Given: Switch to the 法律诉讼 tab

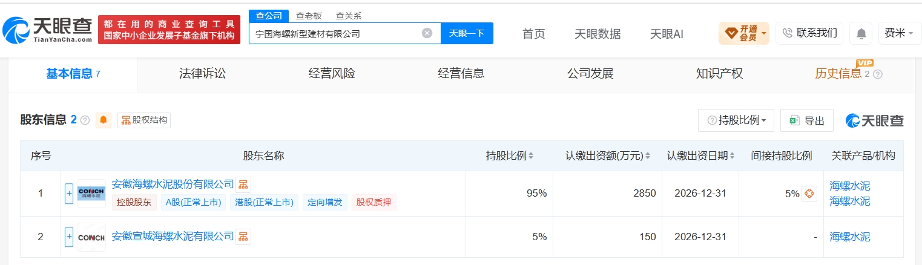Looking at the screenshot, I should 202,74.
